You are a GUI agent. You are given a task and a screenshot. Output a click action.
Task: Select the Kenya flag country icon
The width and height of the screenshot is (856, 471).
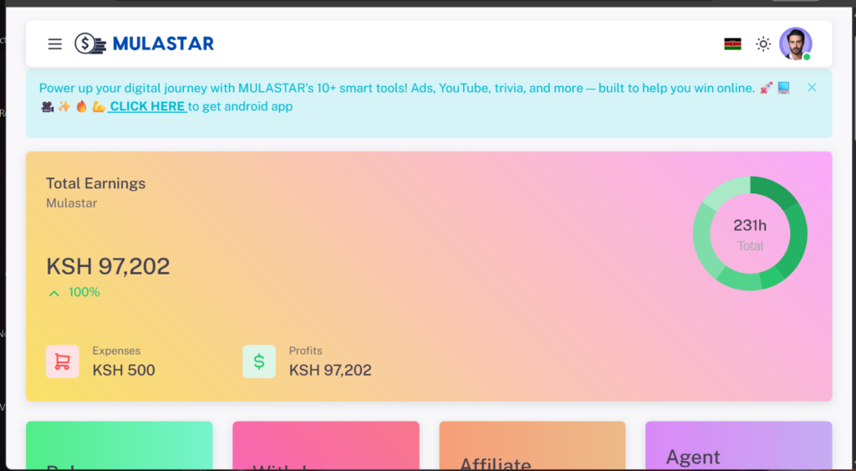732,44
